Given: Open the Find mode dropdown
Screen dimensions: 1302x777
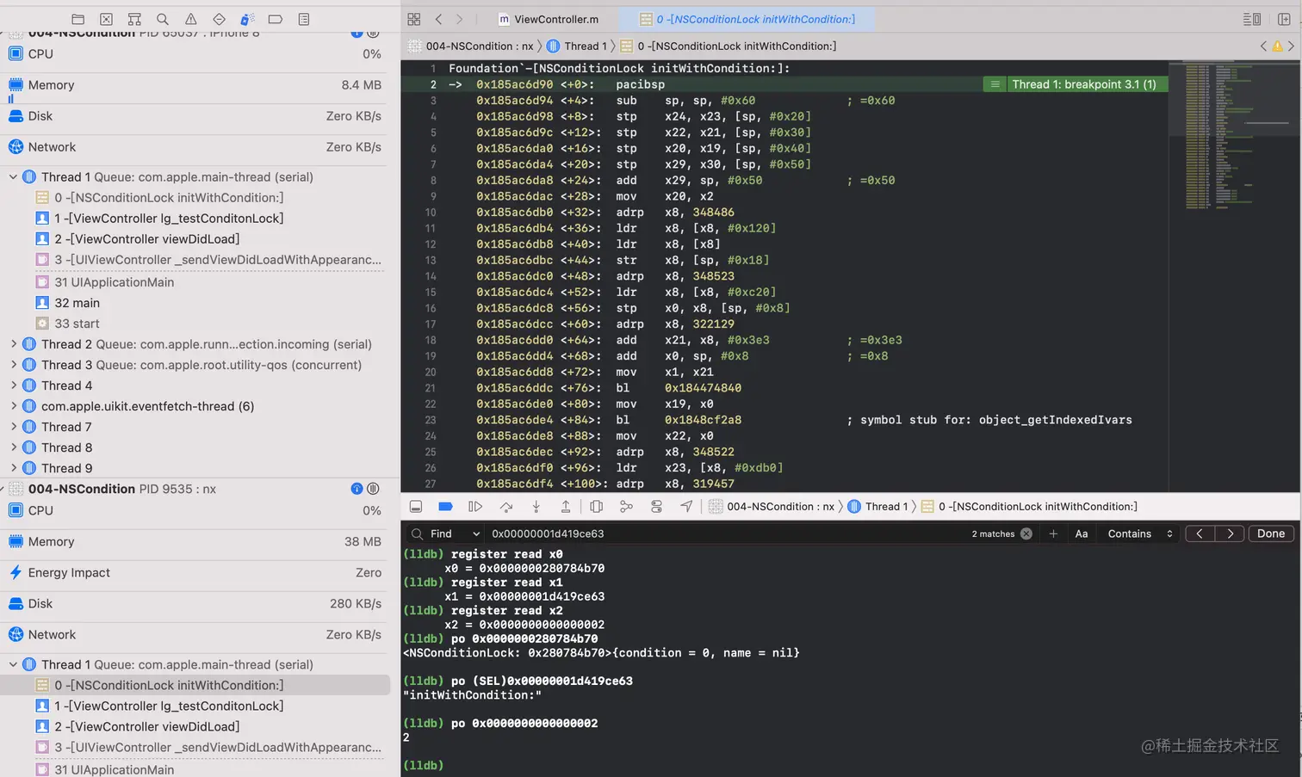Looking at the screenshot, I should click(456, 533).
